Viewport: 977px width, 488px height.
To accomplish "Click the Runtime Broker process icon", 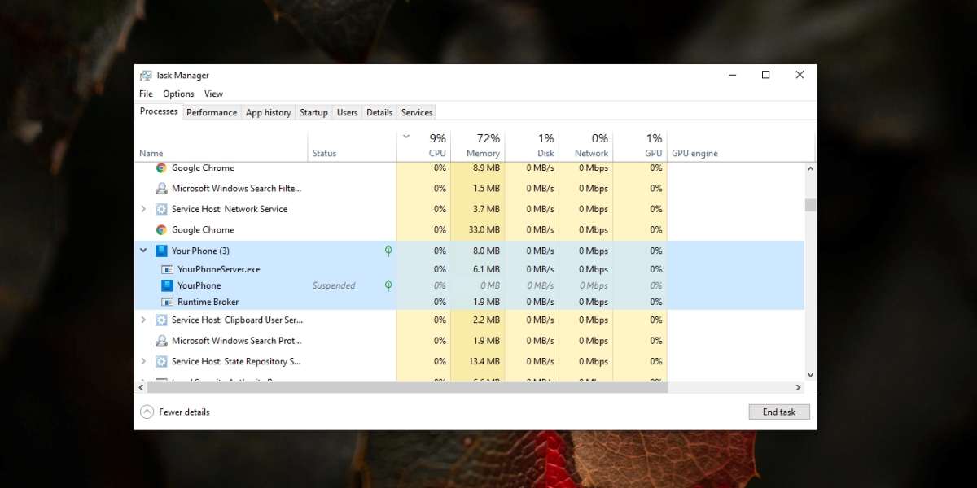I will (167, 302).
